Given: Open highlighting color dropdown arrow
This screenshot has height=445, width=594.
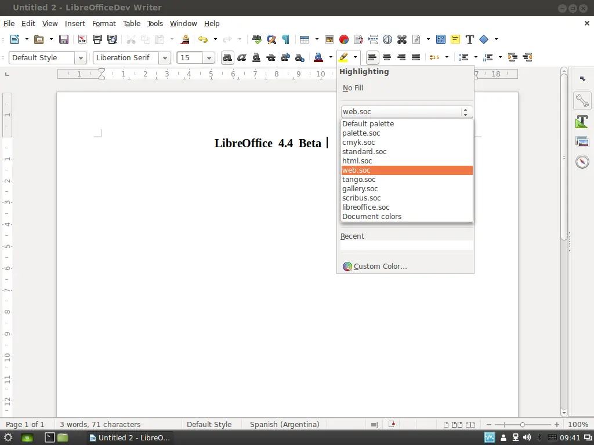Looking at the screenshot, I should [x=356, y=57].
